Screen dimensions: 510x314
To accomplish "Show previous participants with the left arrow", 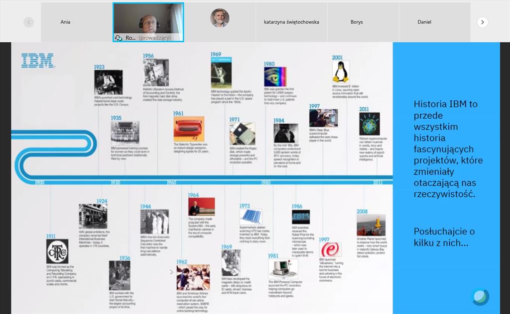I will [x=28, y=22].
